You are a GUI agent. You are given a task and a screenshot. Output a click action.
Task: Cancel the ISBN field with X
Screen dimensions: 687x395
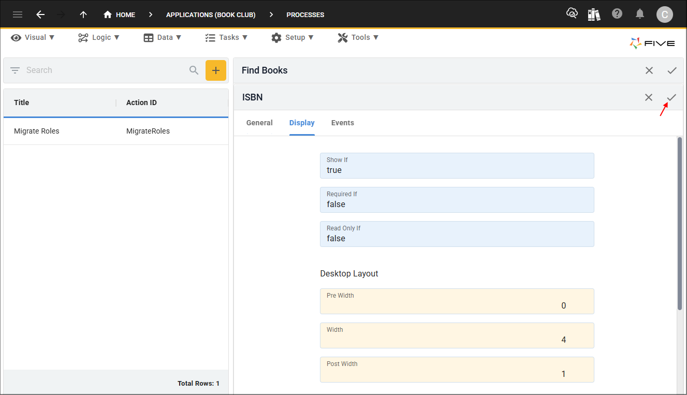point(649,97)
